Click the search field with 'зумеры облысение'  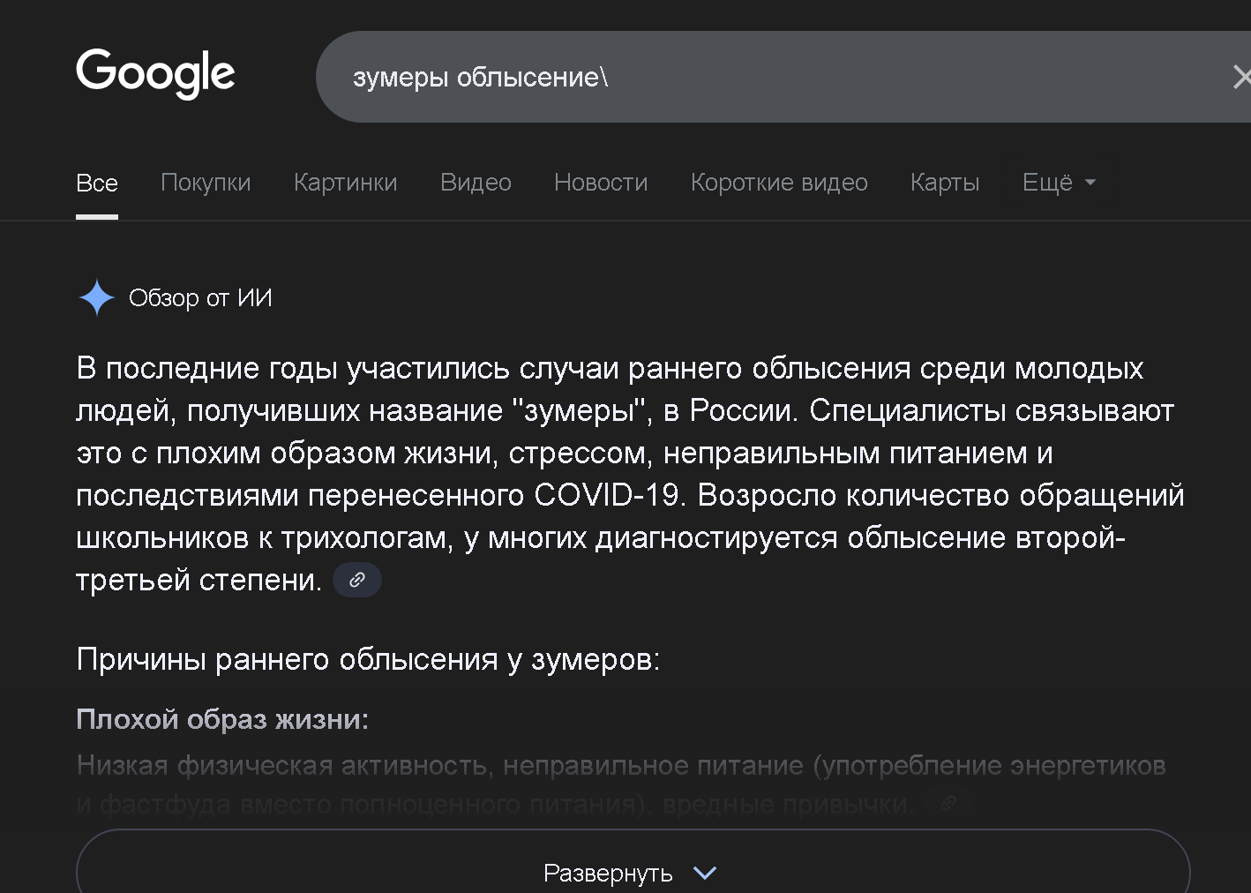pos(706,78)
